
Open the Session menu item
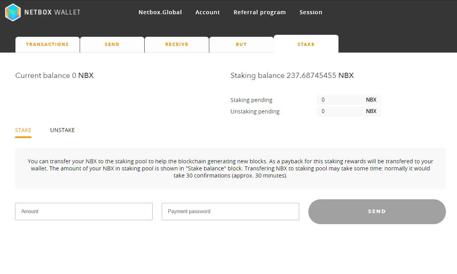(x=311, y=12)
